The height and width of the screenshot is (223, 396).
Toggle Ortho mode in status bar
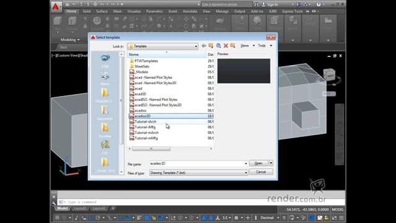pyautogui.click(x=91, y=217)
